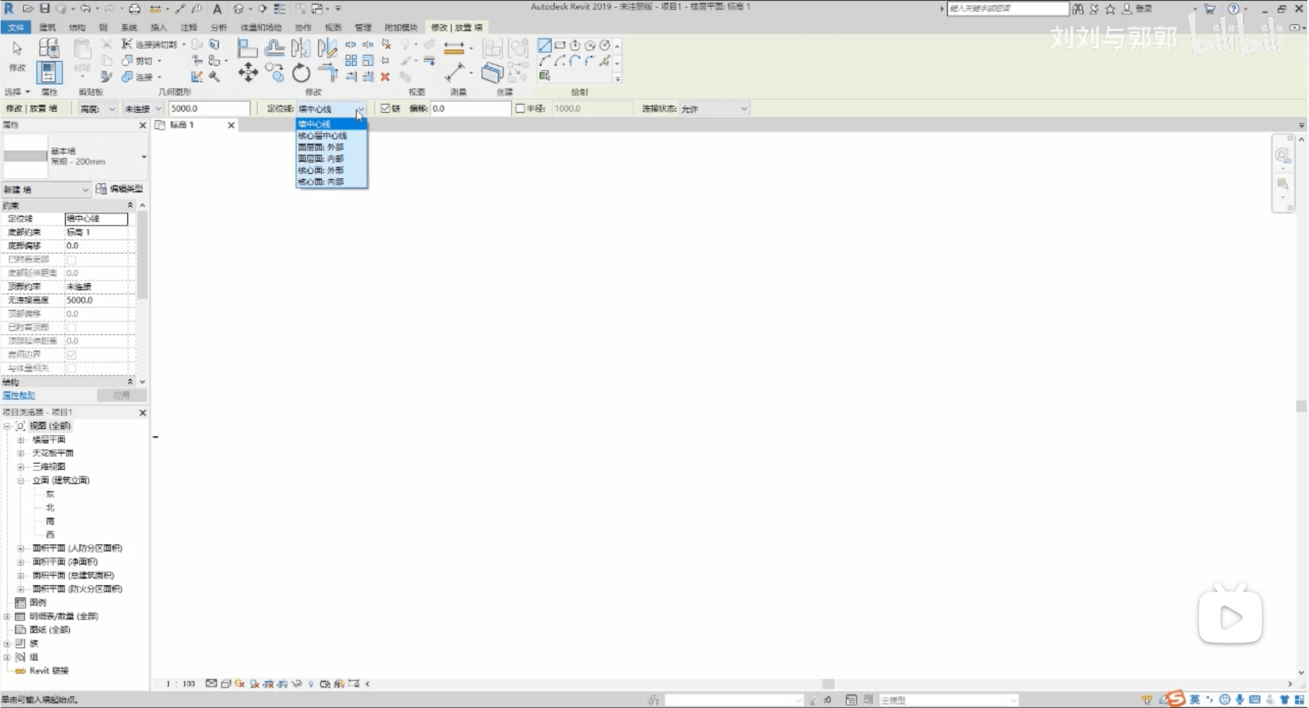Expand the 楼层平面 tree node
This screenshot has height=708, width=1309.
coord(21,439)
